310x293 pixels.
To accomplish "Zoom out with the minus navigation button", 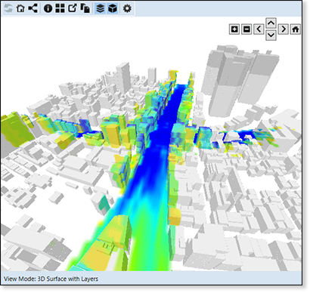I will tap(246, 29).
